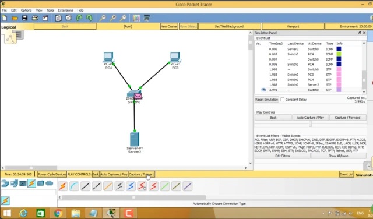Click the New file icon in toolbar

click(x=5, y=18)
